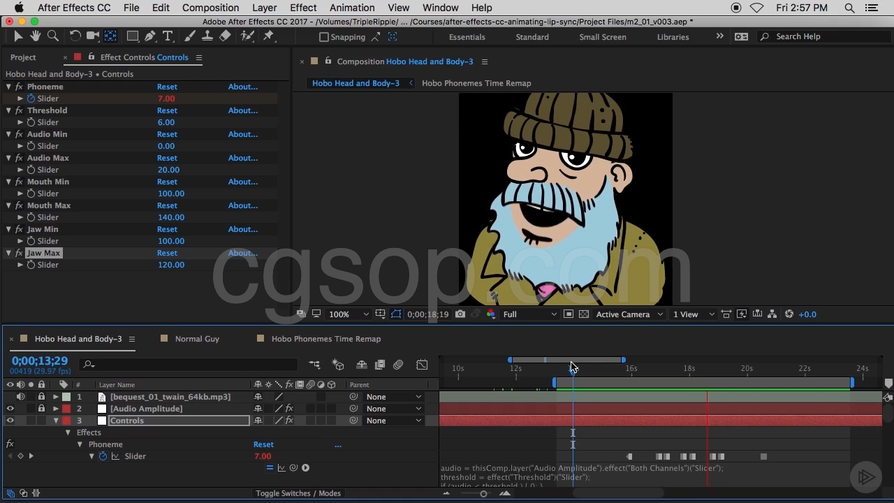Viewport: 894px width, 503px height.
Task: Toggle Phoneme Slider stopwatch in Effect Controls
Action: click(x=31, y=99)
